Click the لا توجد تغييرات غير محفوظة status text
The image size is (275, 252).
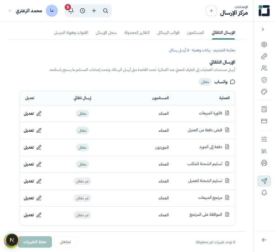(215, 242)
